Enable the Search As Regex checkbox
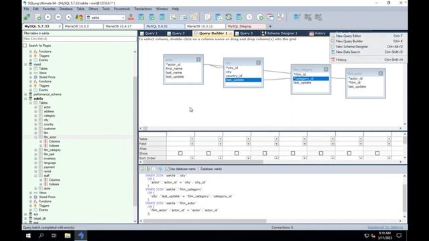 25,46
